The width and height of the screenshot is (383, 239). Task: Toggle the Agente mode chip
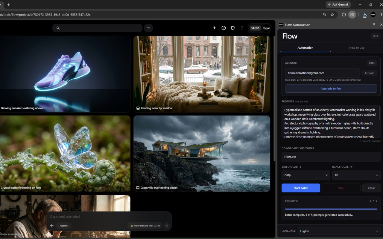pos(63,226)
